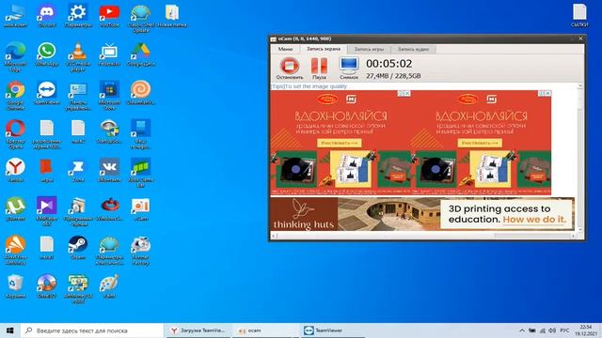Image resolution: width=602 pixels, height=338 pixels.
Task: Switch to the Yandex browser taskbar window
Action: click(198, 330)
